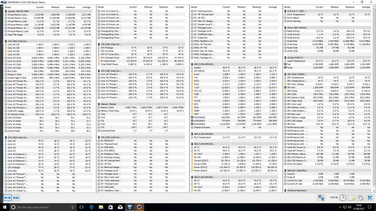Open sensor settings wrench button
376x211 pixels.
361,198
